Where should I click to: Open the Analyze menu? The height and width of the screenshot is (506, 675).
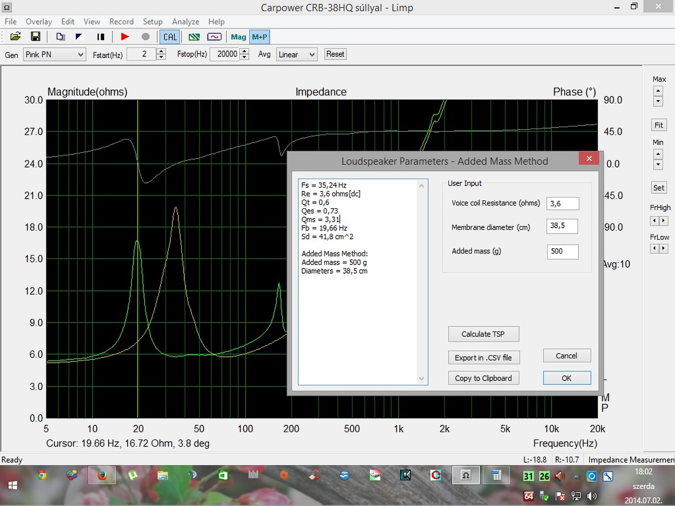click(x=186, y=22)
